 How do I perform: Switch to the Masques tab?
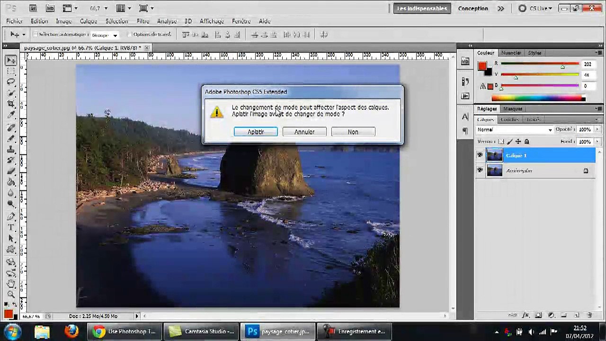tap(513, 109)
